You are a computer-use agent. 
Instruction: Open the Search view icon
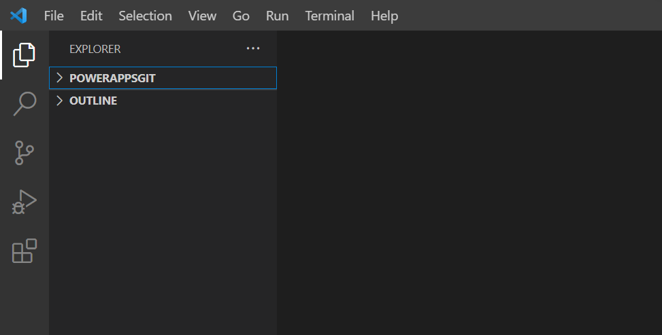coord(24,104)
